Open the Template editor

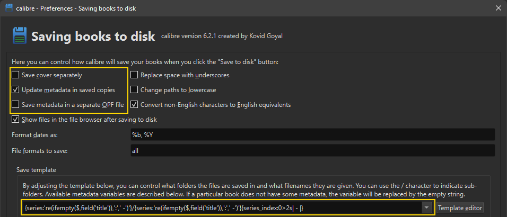[x=459, y=208]
